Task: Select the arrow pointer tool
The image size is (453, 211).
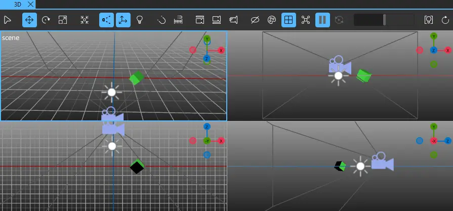Action: click(8, 20)
